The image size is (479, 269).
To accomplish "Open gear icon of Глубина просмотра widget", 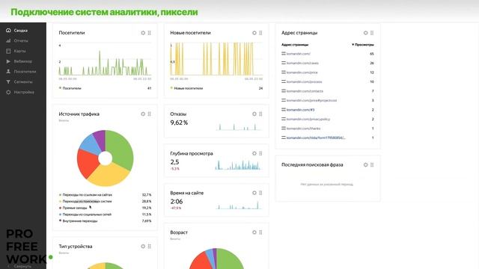I will (x=254, y=153).
